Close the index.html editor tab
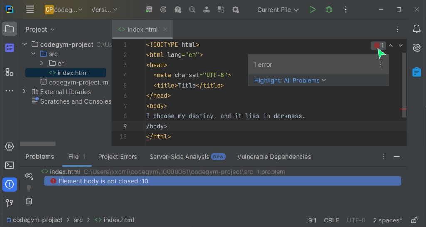Image resolution: width=426 pixels, height=227 pixels. [x=165, y=30]
